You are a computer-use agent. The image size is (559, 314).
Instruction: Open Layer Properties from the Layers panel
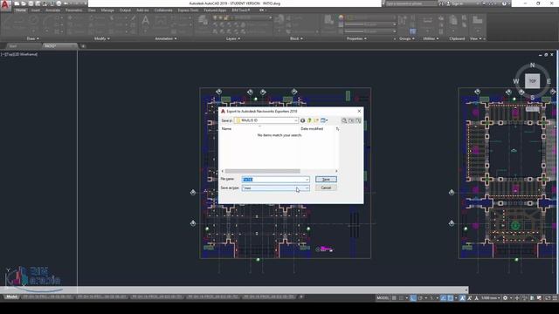tap(204, 22)
